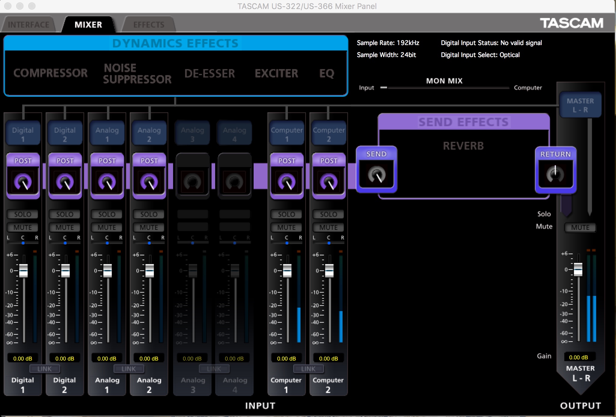Viewport: 616px width, 417px height.
Task: Click the Computer 2 send knob
Action: pos(329,182)
